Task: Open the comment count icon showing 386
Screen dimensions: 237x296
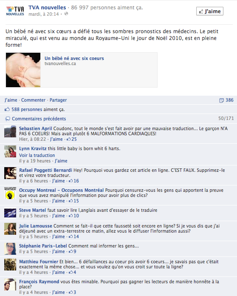Action: (x=221, y=100)
